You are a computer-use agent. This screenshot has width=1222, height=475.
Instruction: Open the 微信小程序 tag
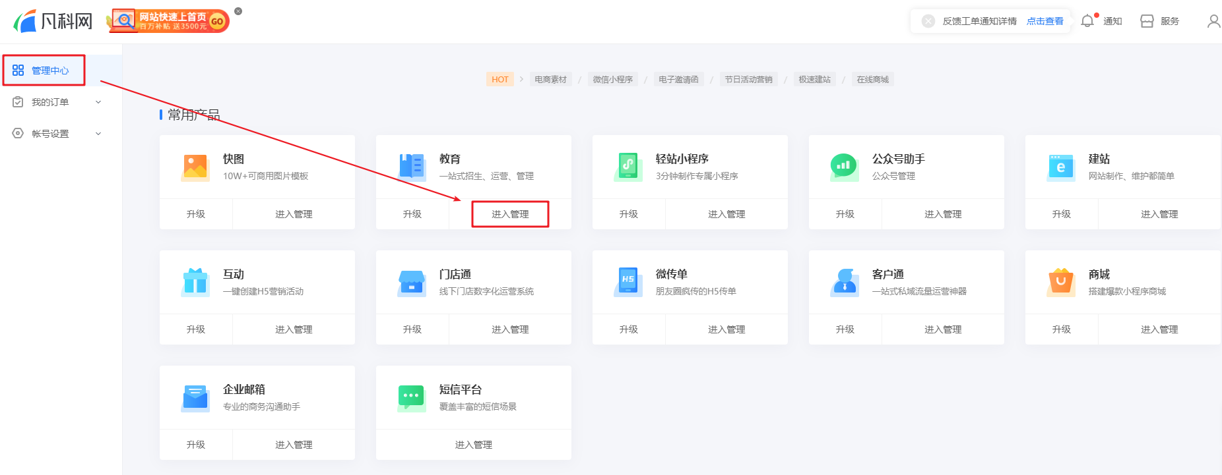pyautogui.click(x=612, y=80)
